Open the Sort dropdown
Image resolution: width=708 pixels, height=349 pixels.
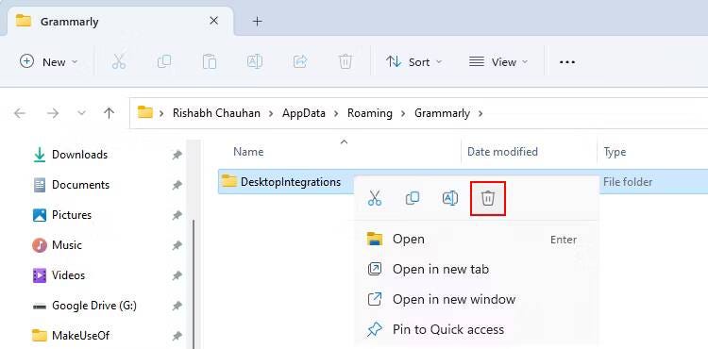(414, 61)
